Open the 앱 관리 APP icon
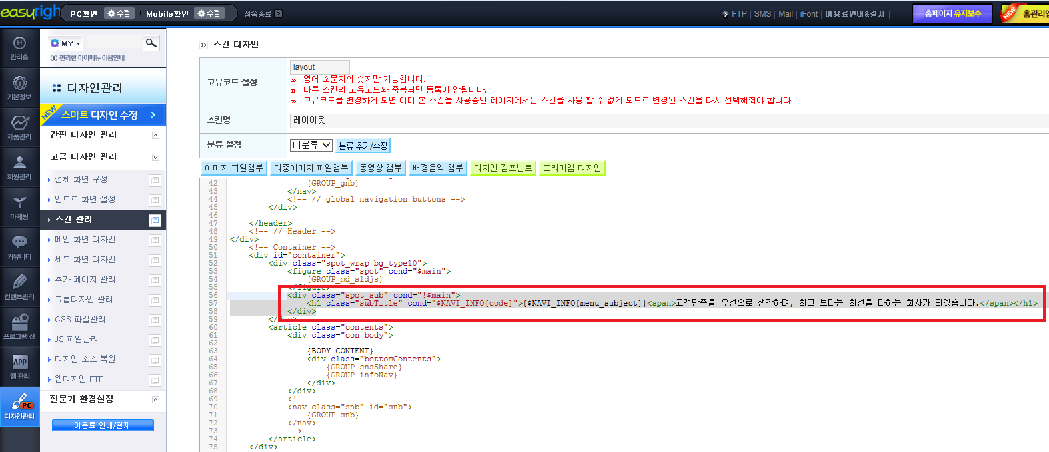Image resolution: width=1049 pixels, height=452 pixels. [19, 367]
